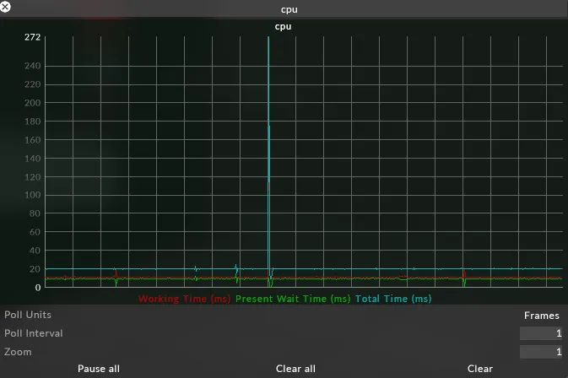Click the cpu window title bar text
568x378 pixels.
point(289,9)
